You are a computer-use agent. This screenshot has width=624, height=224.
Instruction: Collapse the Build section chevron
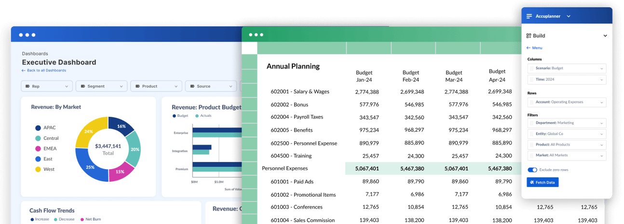pyautogui.click(x=605, y=36)
